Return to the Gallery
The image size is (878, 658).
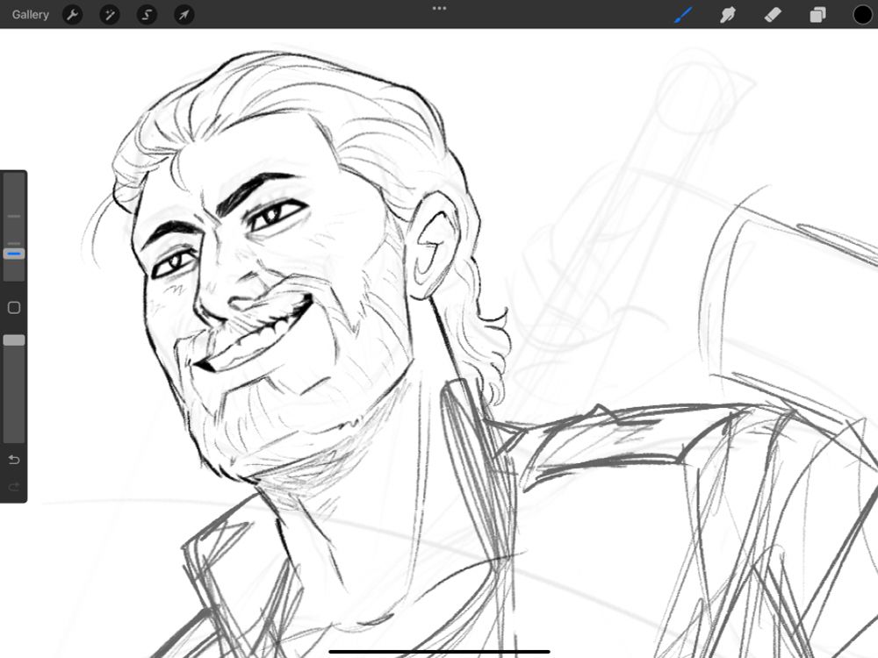pyautogui.click(x=30, y=15)
